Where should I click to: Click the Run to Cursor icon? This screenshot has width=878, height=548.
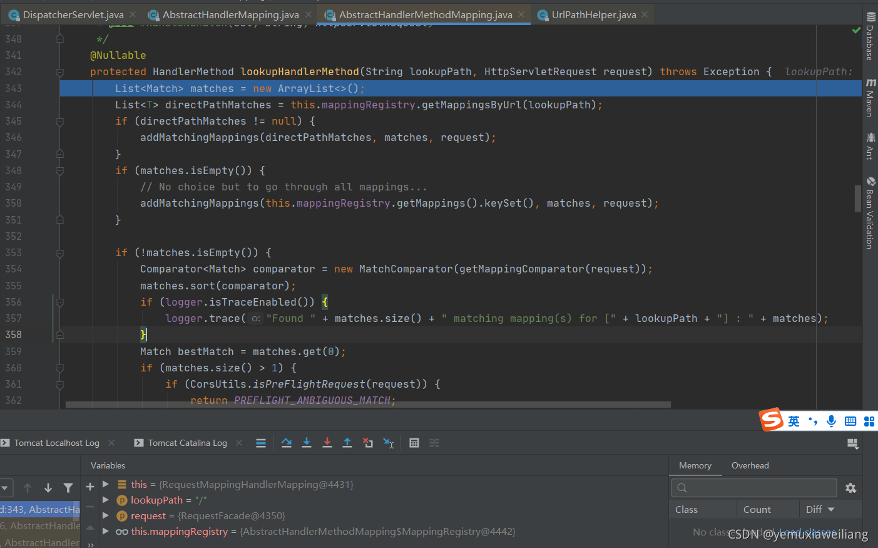[389, 443]
